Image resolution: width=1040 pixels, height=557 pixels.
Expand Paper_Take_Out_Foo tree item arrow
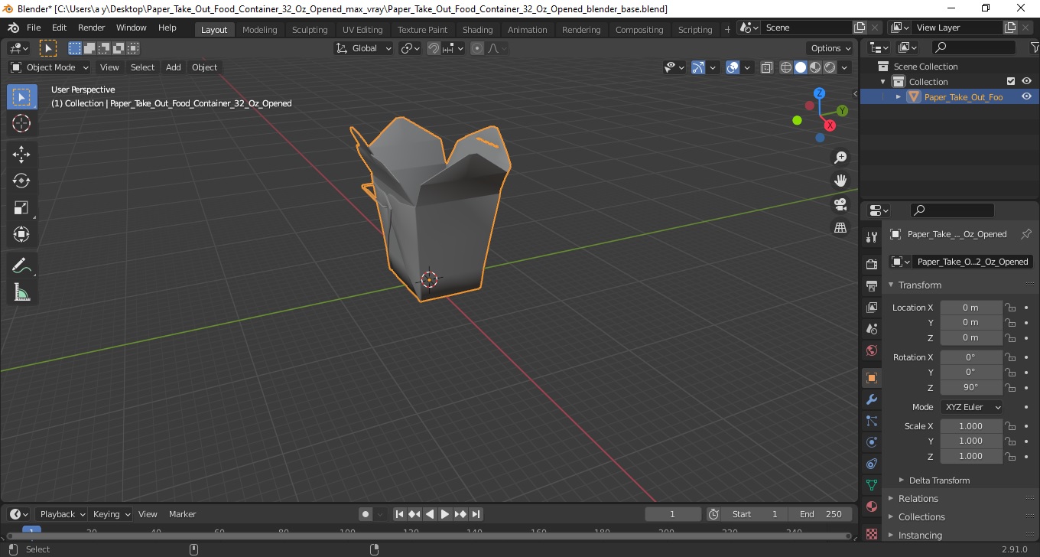(899, 97)
